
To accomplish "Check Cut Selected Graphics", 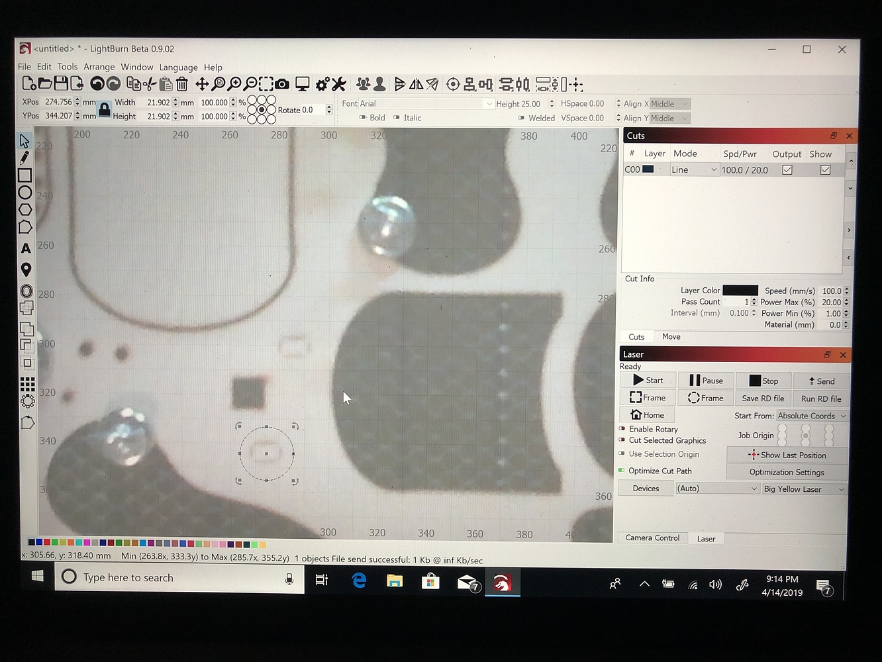I will (x=622, y=440).
